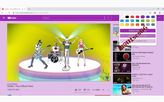Pick the yellow color swatch
This screenshot has height=102, width=164.
(x=122, y=24)
